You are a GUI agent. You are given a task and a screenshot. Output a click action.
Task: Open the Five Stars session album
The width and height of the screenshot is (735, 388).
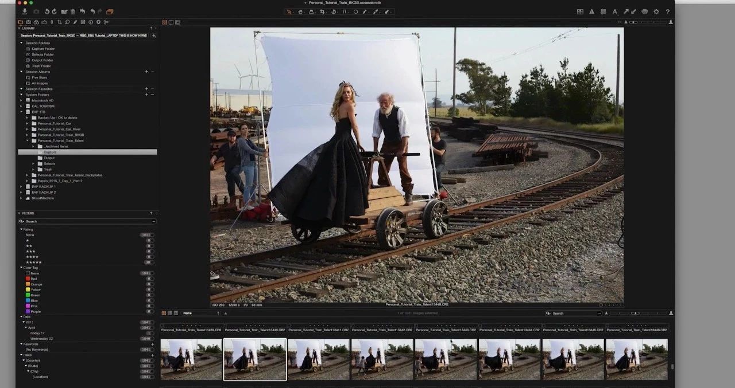(x=39, y=77)
